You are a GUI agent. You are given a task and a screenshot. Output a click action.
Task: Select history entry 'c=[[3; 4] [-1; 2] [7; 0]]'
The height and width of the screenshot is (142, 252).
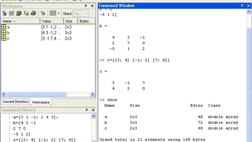[x=44, y=140]
